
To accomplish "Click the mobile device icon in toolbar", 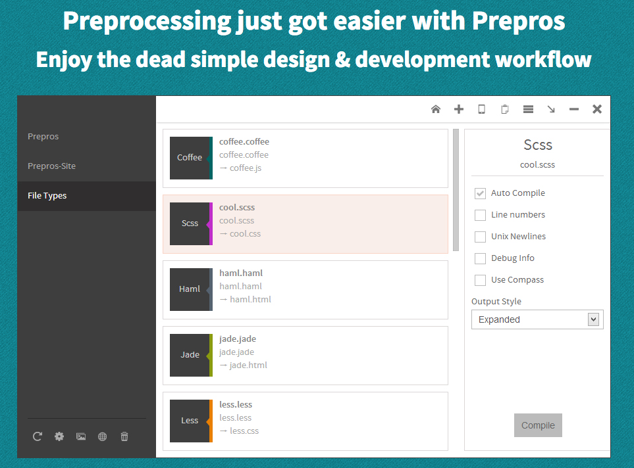I will point(481,109).
